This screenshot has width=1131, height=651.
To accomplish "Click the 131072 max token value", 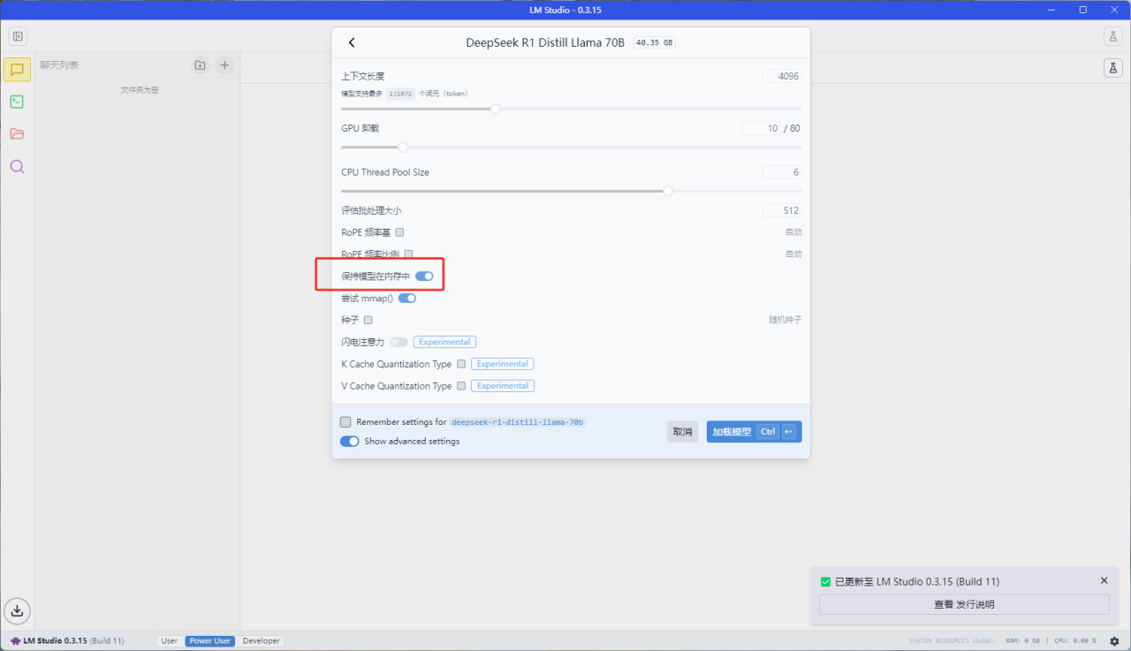I will (x=400, y=94).
